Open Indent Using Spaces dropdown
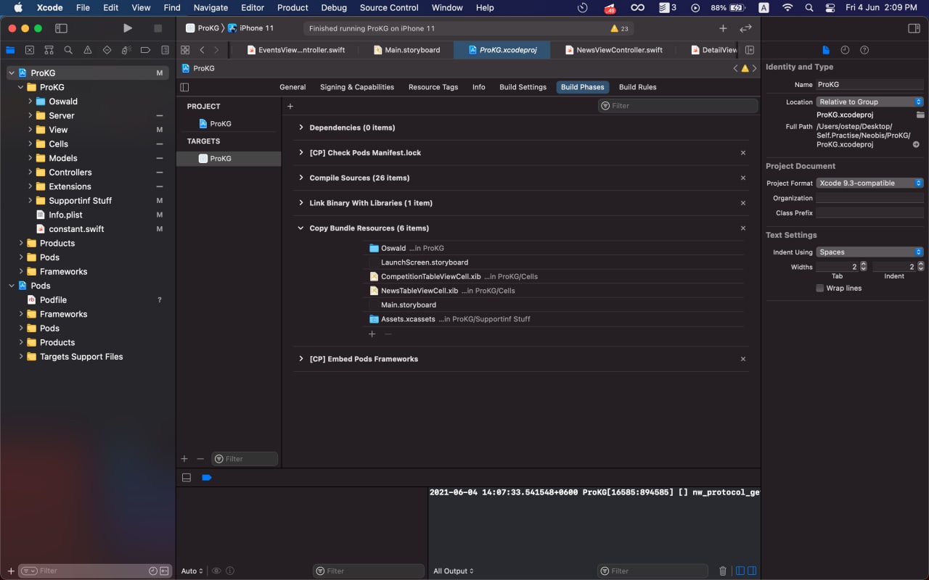This screenshot has width=929, height=580. [869, 252]
